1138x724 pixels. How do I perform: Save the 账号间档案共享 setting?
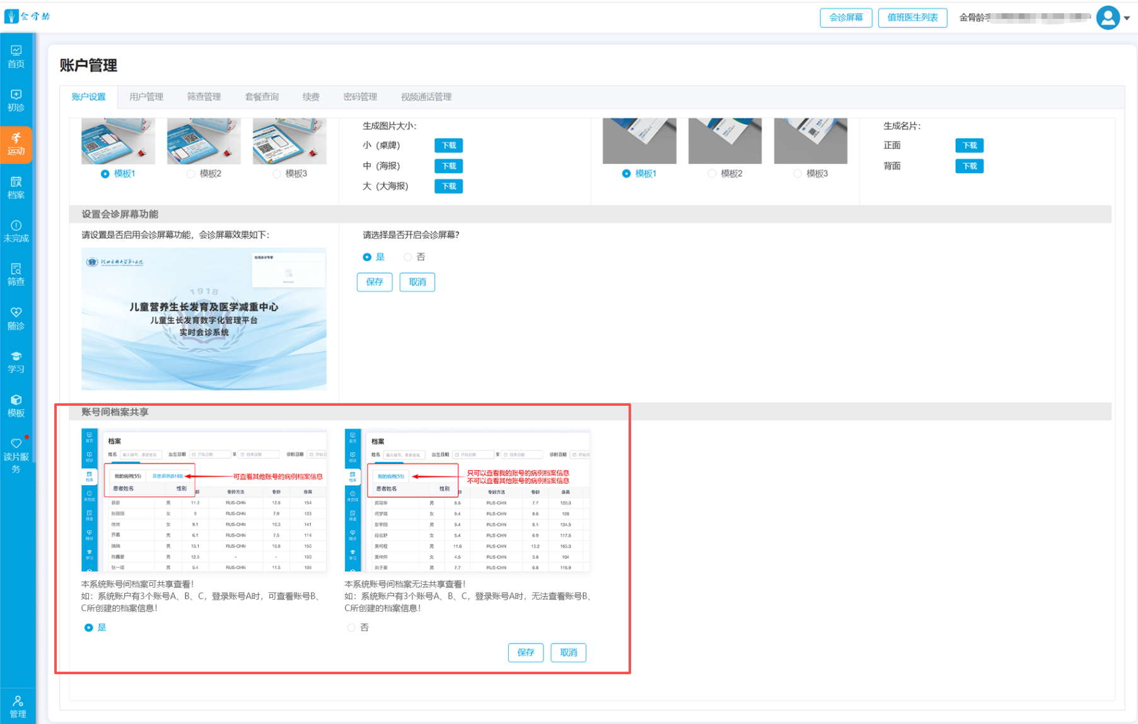click(525, 653)
